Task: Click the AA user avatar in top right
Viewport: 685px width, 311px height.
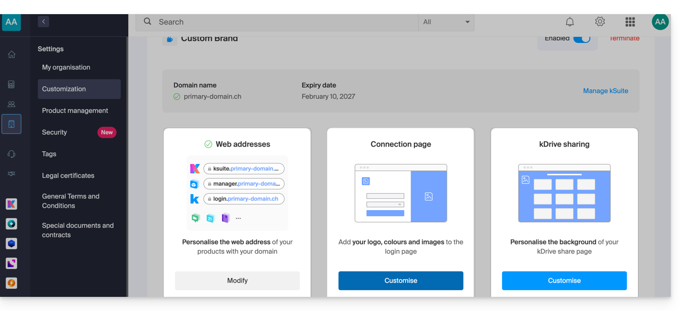Action: click(660, 22)
